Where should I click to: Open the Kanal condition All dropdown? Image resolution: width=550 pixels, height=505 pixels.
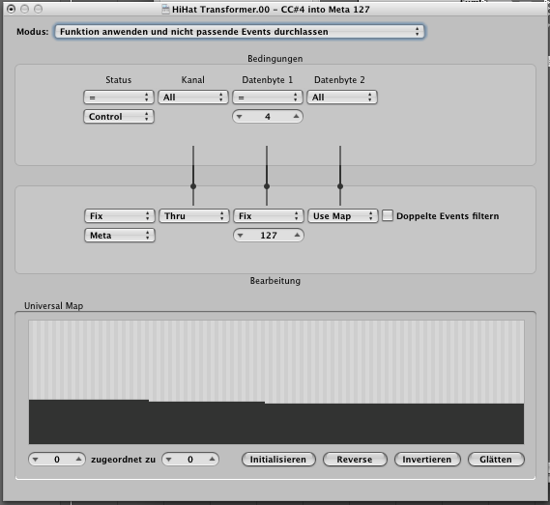[193, 98]
